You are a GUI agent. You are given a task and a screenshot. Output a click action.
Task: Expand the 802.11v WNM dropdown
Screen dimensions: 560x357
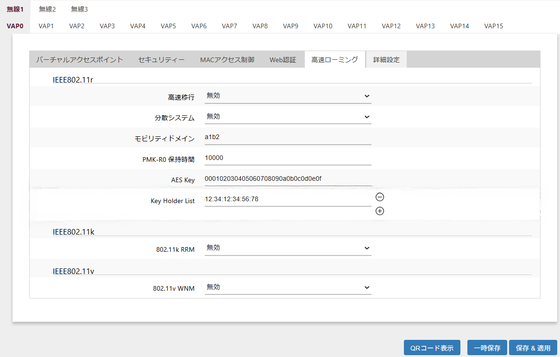click(288, 287)
